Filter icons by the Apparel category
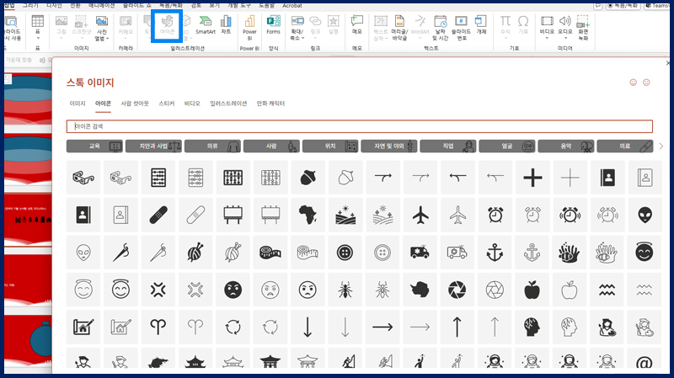The height and width of the screenshot is (378, 674). coord(212,146)
